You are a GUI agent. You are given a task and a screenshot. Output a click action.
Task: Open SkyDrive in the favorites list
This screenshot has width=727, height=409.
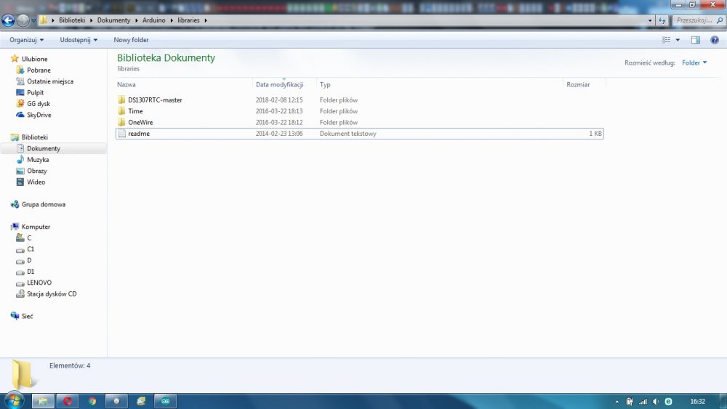click(39, 115)
